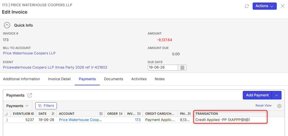Open the Actions dropdown button
The image size is (288, 136).
(x=265, y=6)
